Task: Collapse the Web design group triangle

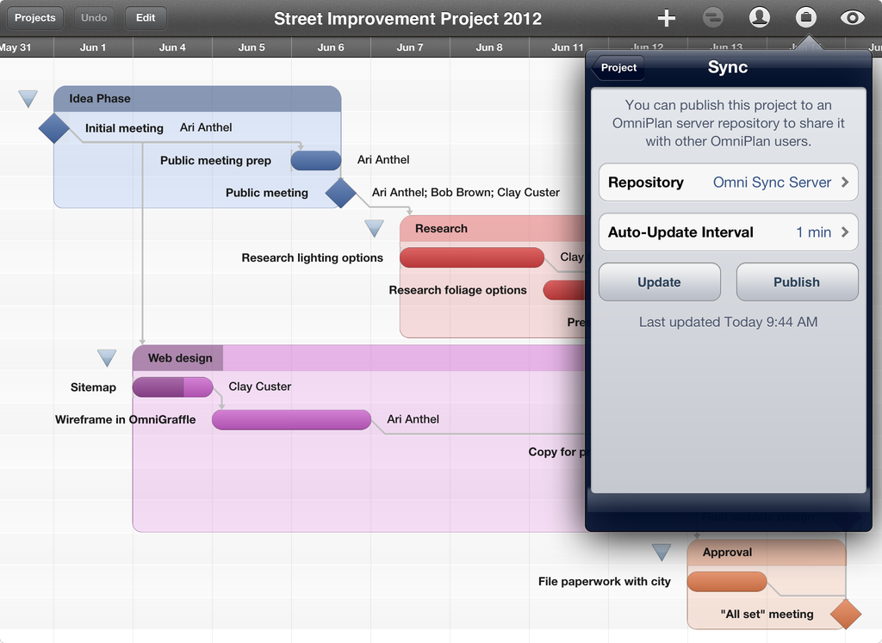Action: pyautogui.click(x=107, y=358)
